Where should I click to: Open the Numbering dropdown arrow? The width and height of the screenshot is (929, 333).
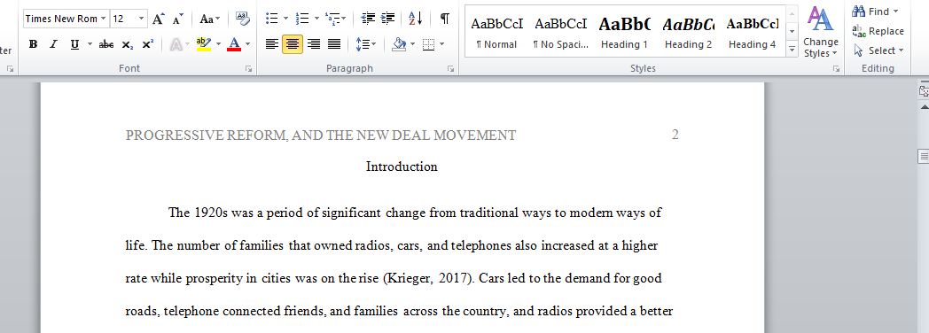coord(316,19)
